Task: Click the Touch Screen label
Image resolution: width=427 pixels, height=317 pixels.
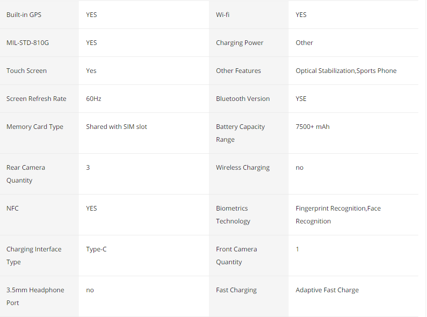Action: pos(27,71)
